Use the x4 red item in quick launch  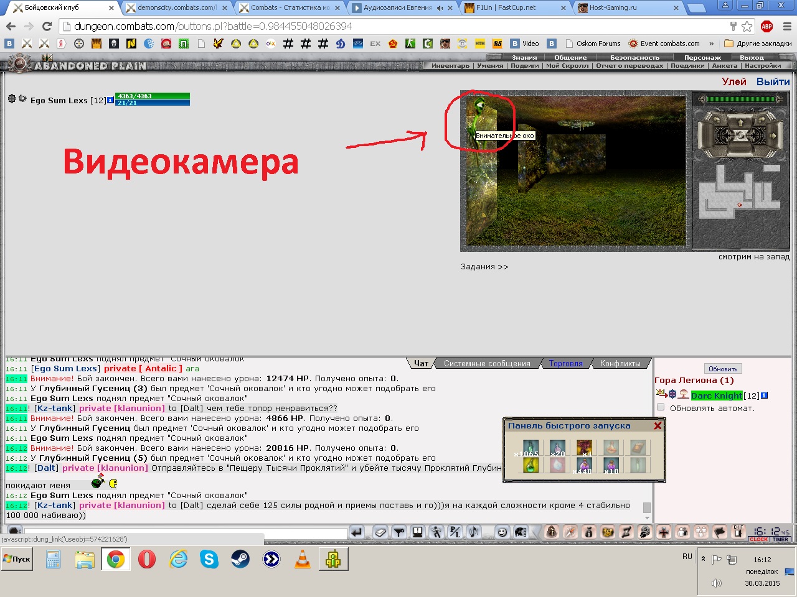(584, 448)
